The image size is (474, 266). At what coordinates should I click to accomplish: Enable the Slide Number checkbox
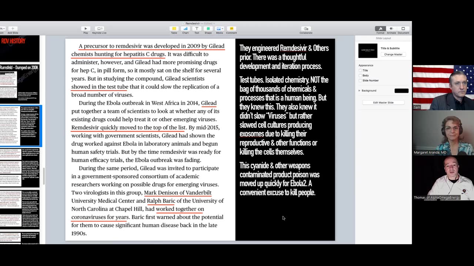pyautogui.click(x=360, y=81)
